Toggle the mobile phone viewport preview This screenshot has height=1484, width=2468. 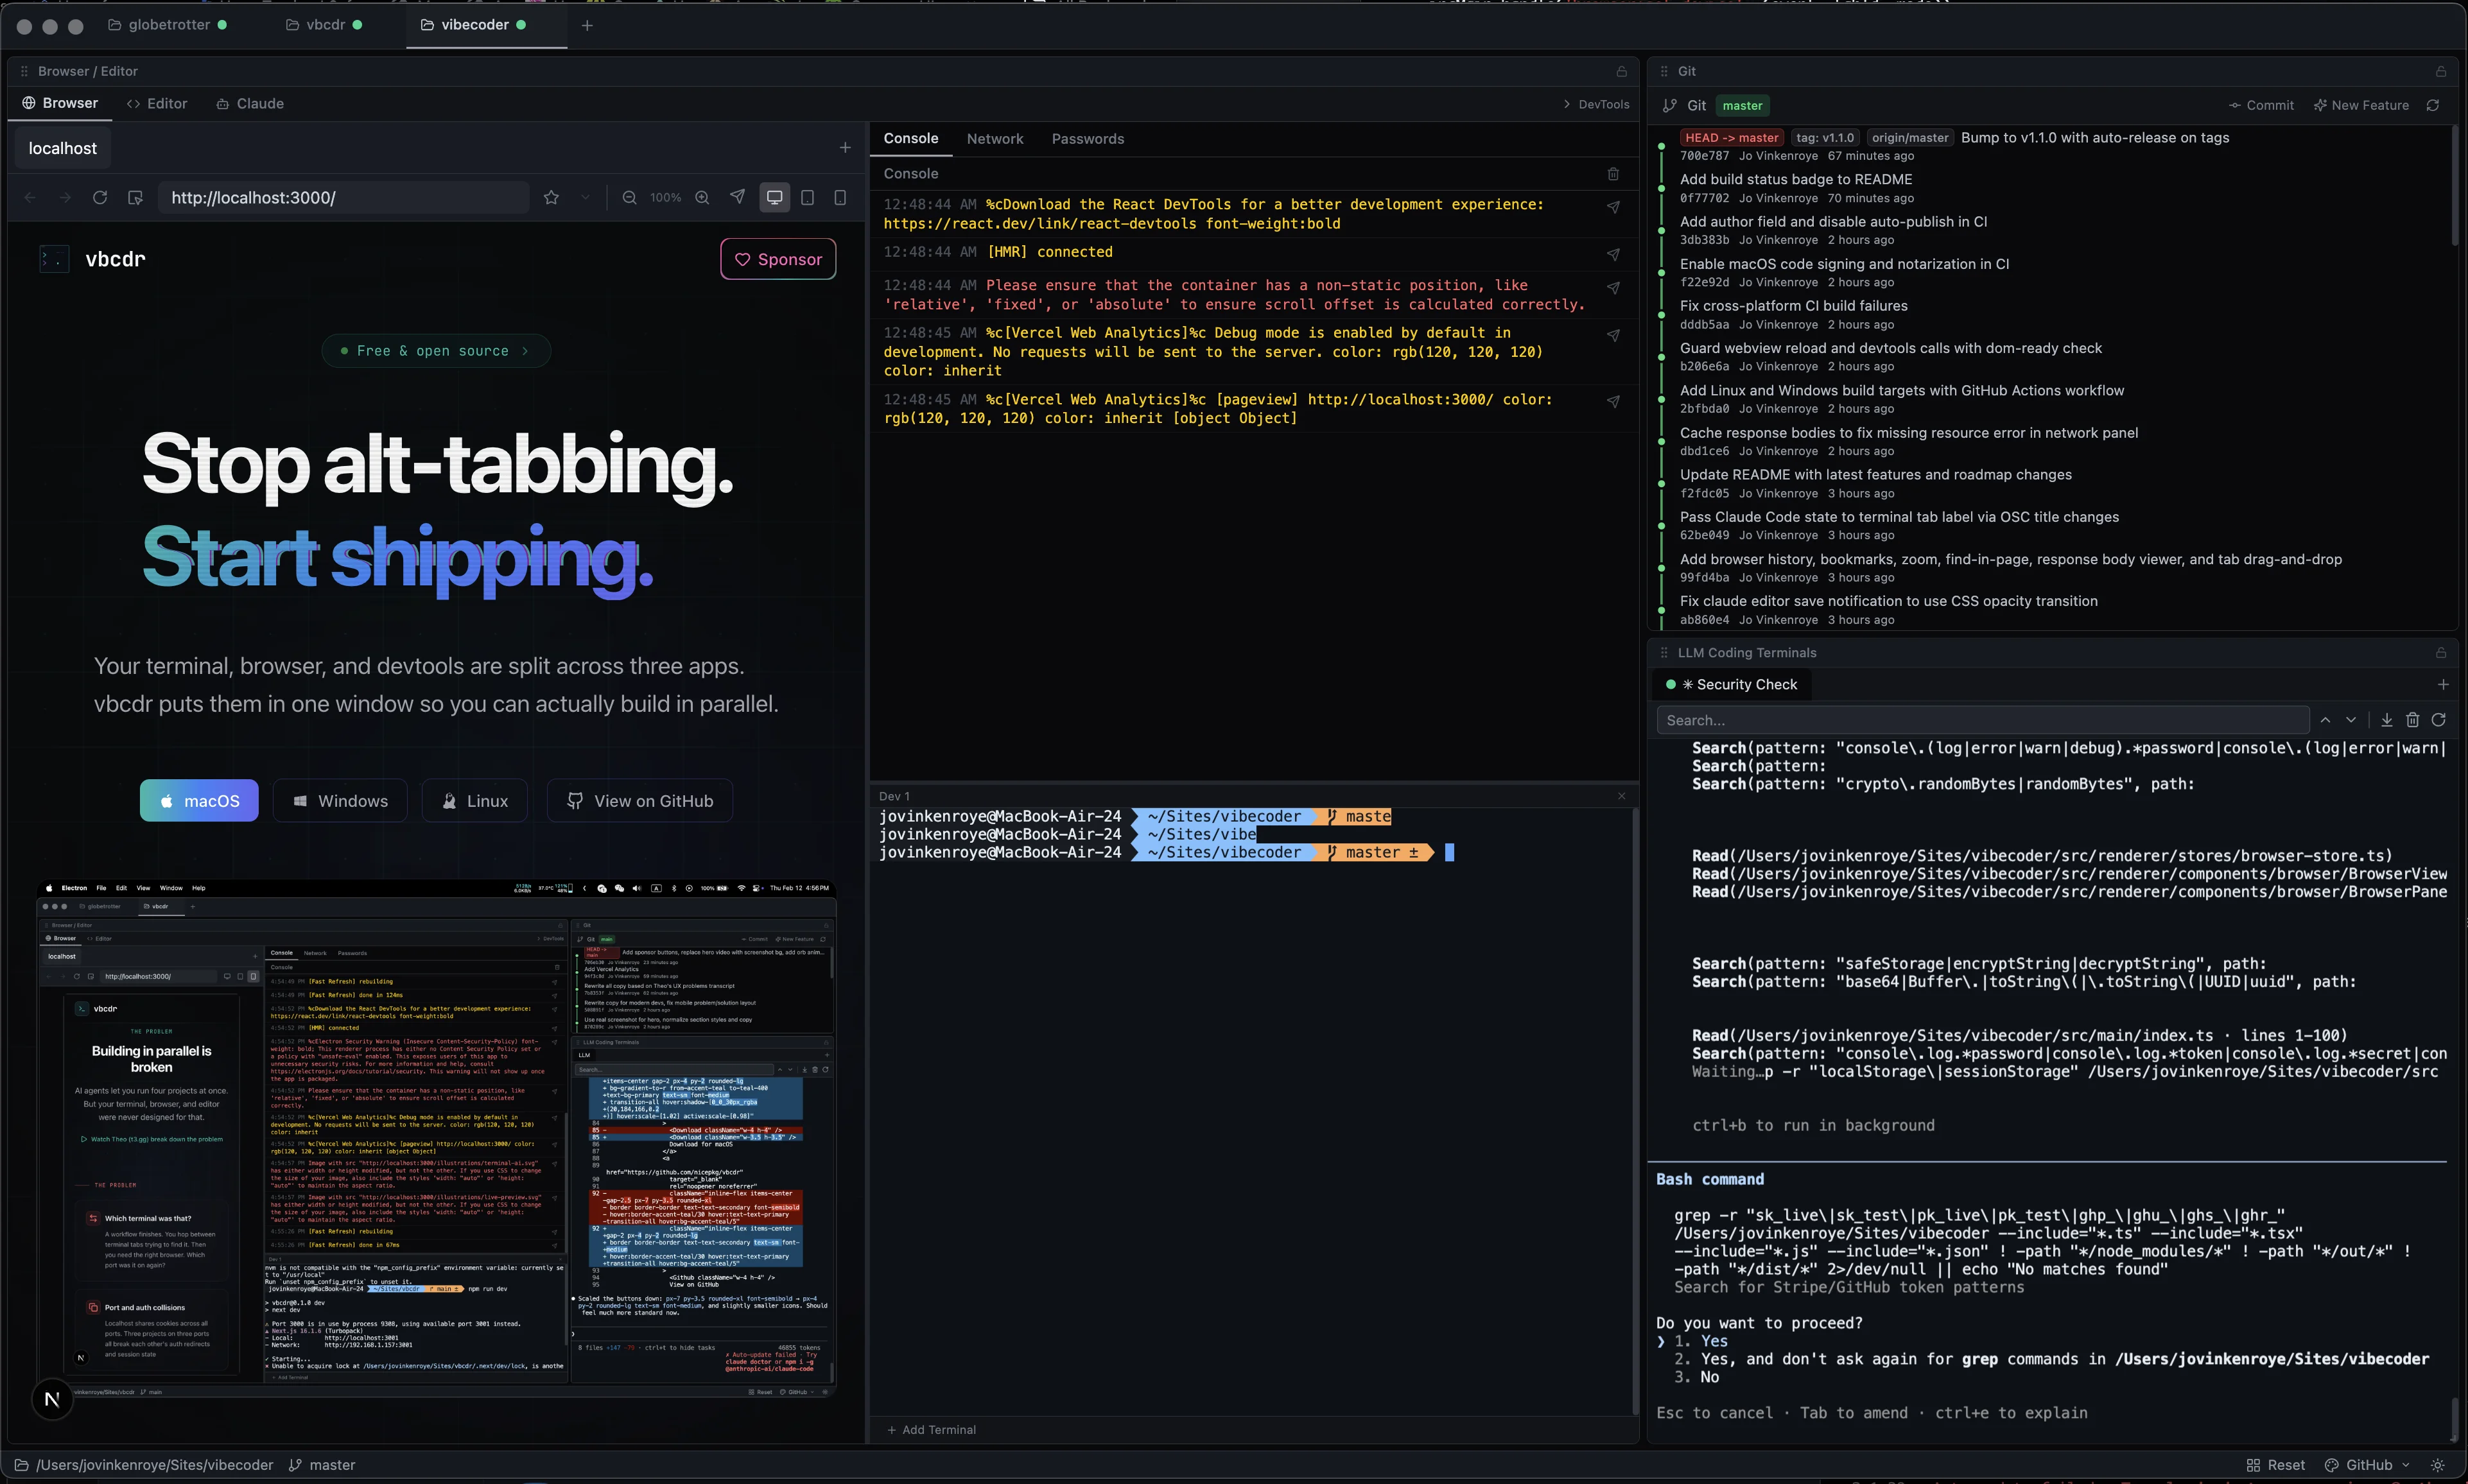[x=840, y=197]
